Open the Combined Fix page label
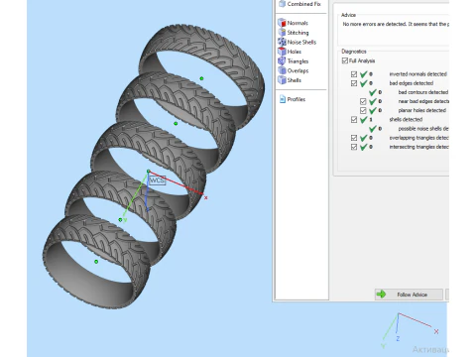The width and height of the screenshot is (476, 357). point(303,4)
